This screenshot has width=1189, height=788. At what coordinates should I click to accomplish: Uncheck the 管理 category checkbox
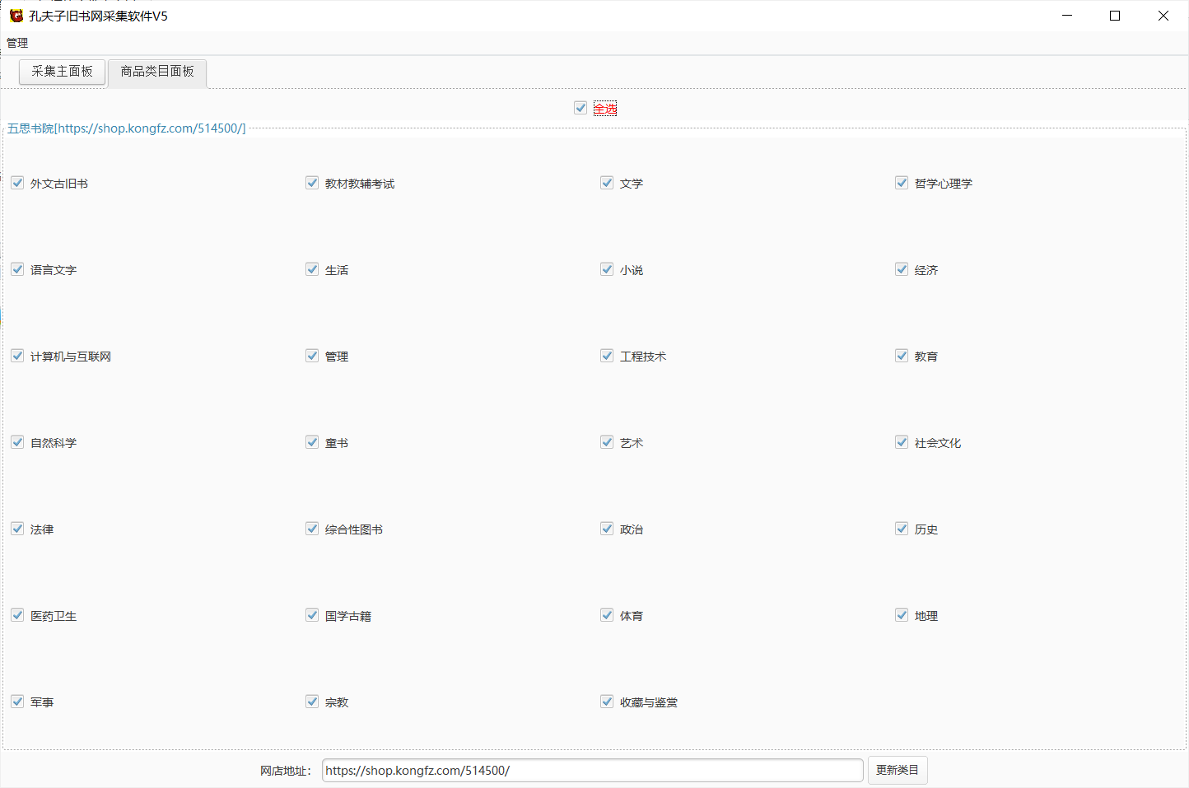pos(312,356)
